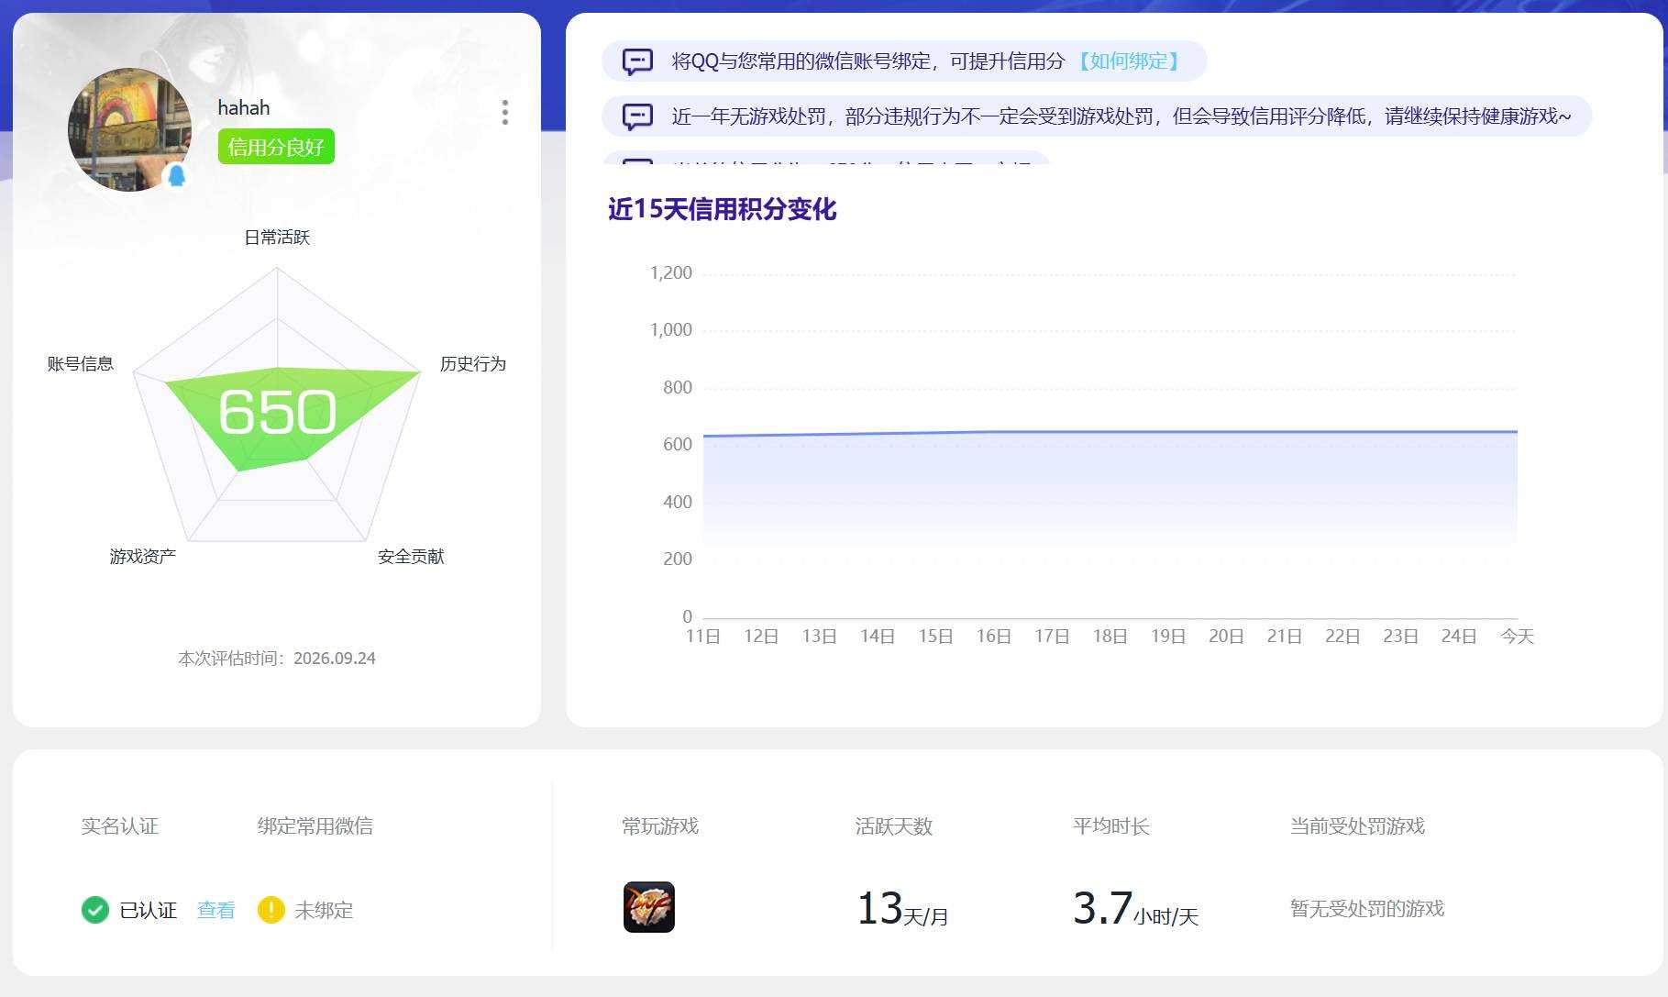Click the evaluation date 2026.09.24
Screen dimensions: 1668x997
[335, 659]
